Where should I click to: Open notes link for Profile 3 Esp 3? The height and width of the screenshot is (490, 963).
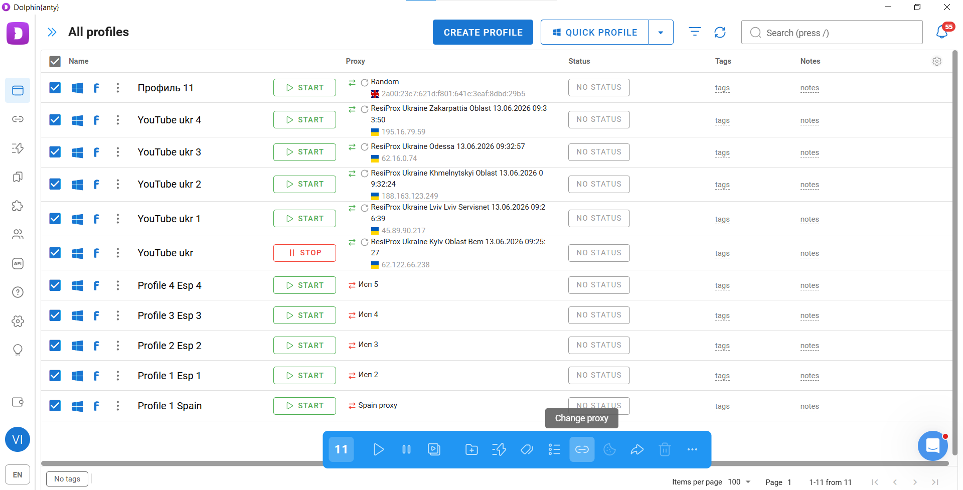tap(810, 315)
